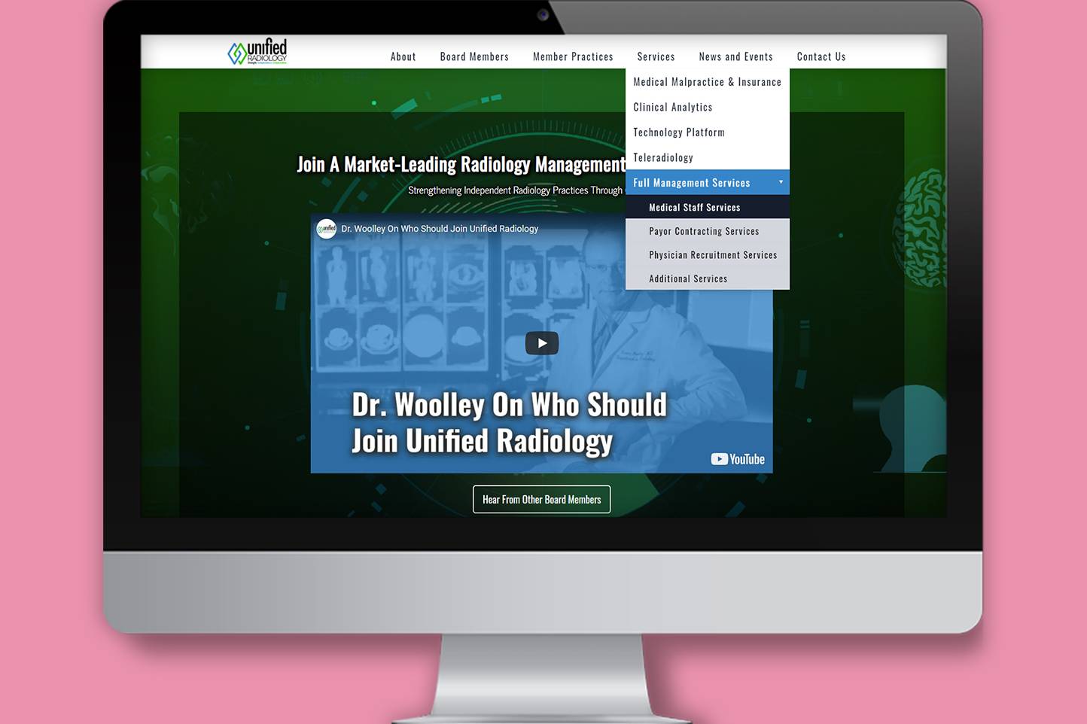Image resolution: width=1087 pixels, height=724 pixels.
Task: Choose the Clinical Analytics menu entry
Action: (x=672, y=107)
